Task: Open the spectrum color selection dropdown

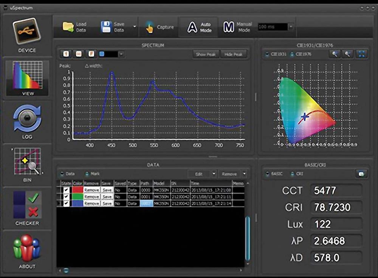Action: pyautogui.click(x=122, y=54)
